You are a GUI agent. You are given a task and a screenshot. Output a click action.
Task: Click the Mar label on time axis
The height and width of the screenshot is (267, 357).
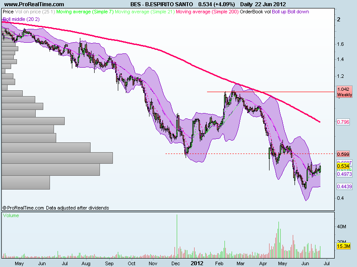click(x=241, y=263)
